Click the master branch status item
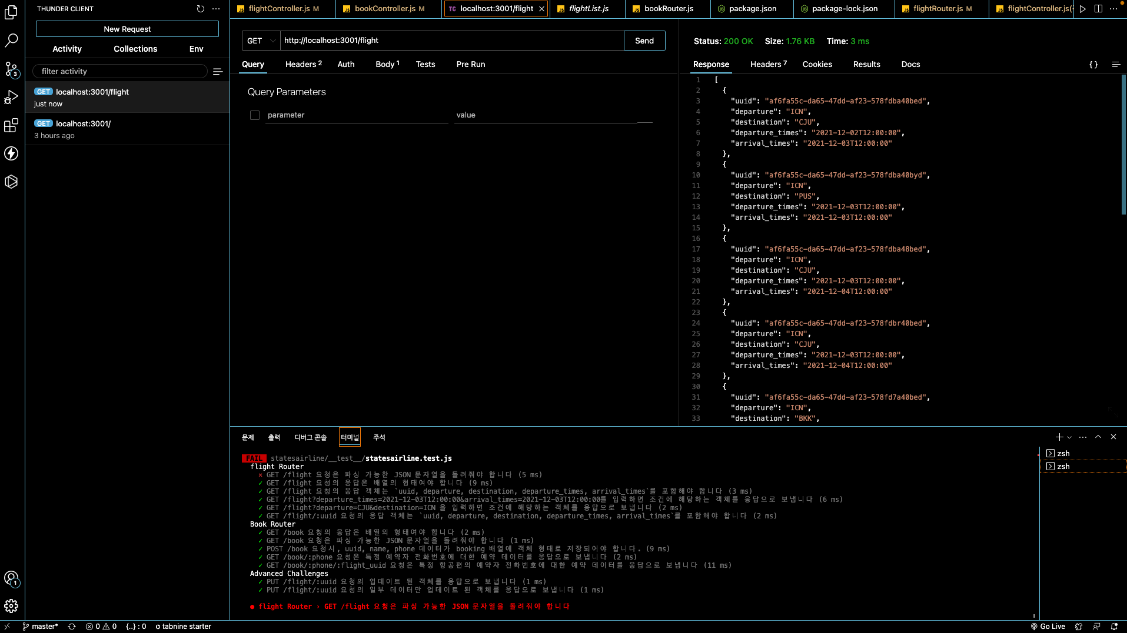1127x633 pixels. (x=40, y=627)
